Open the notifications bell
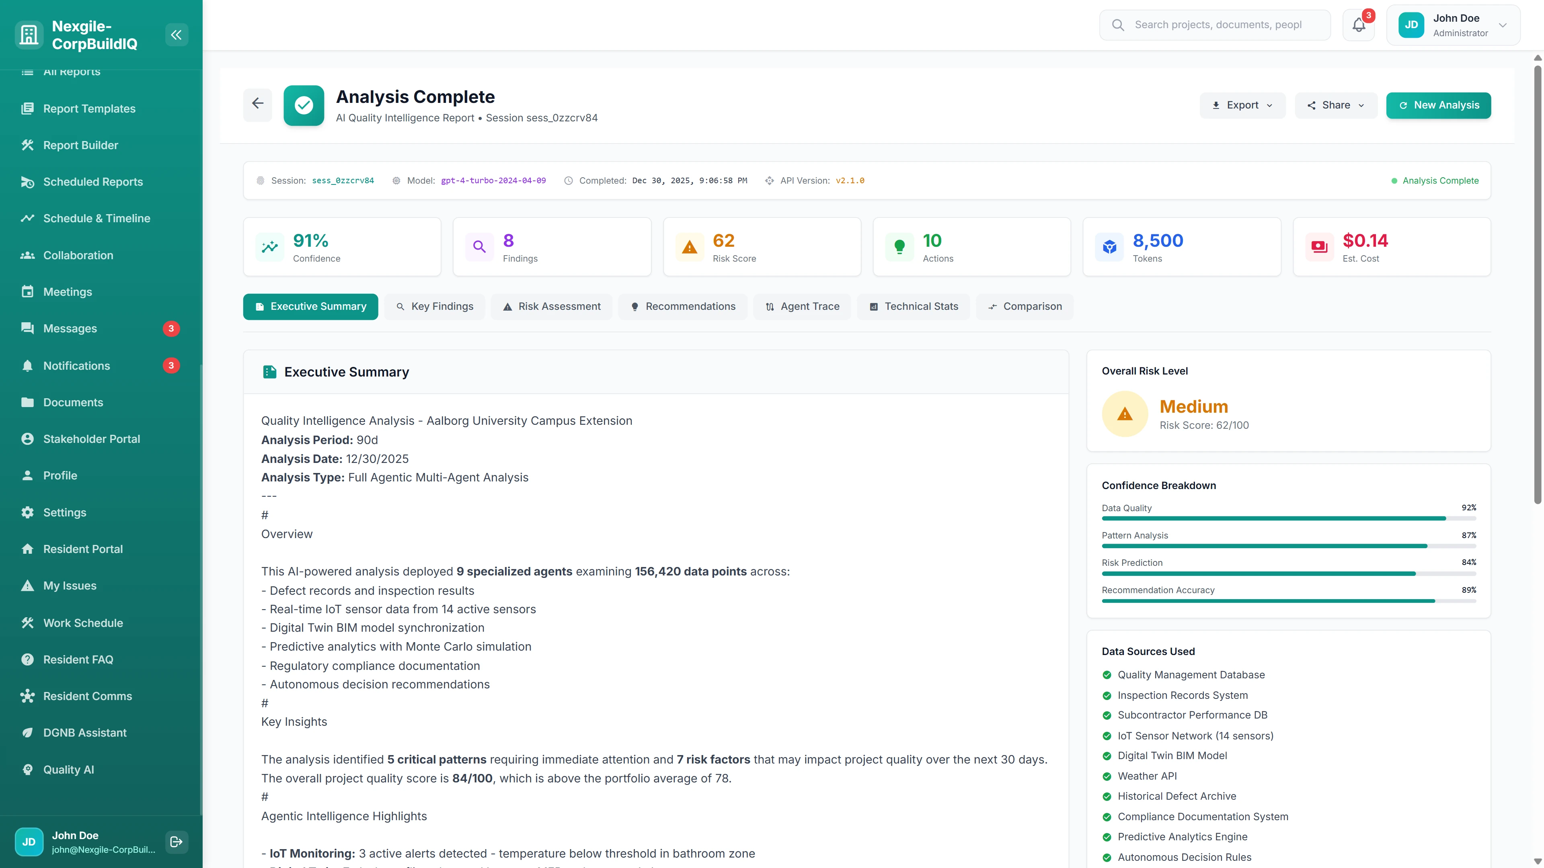Viewport: 1544px width, 868px height. pos(1357,25)
